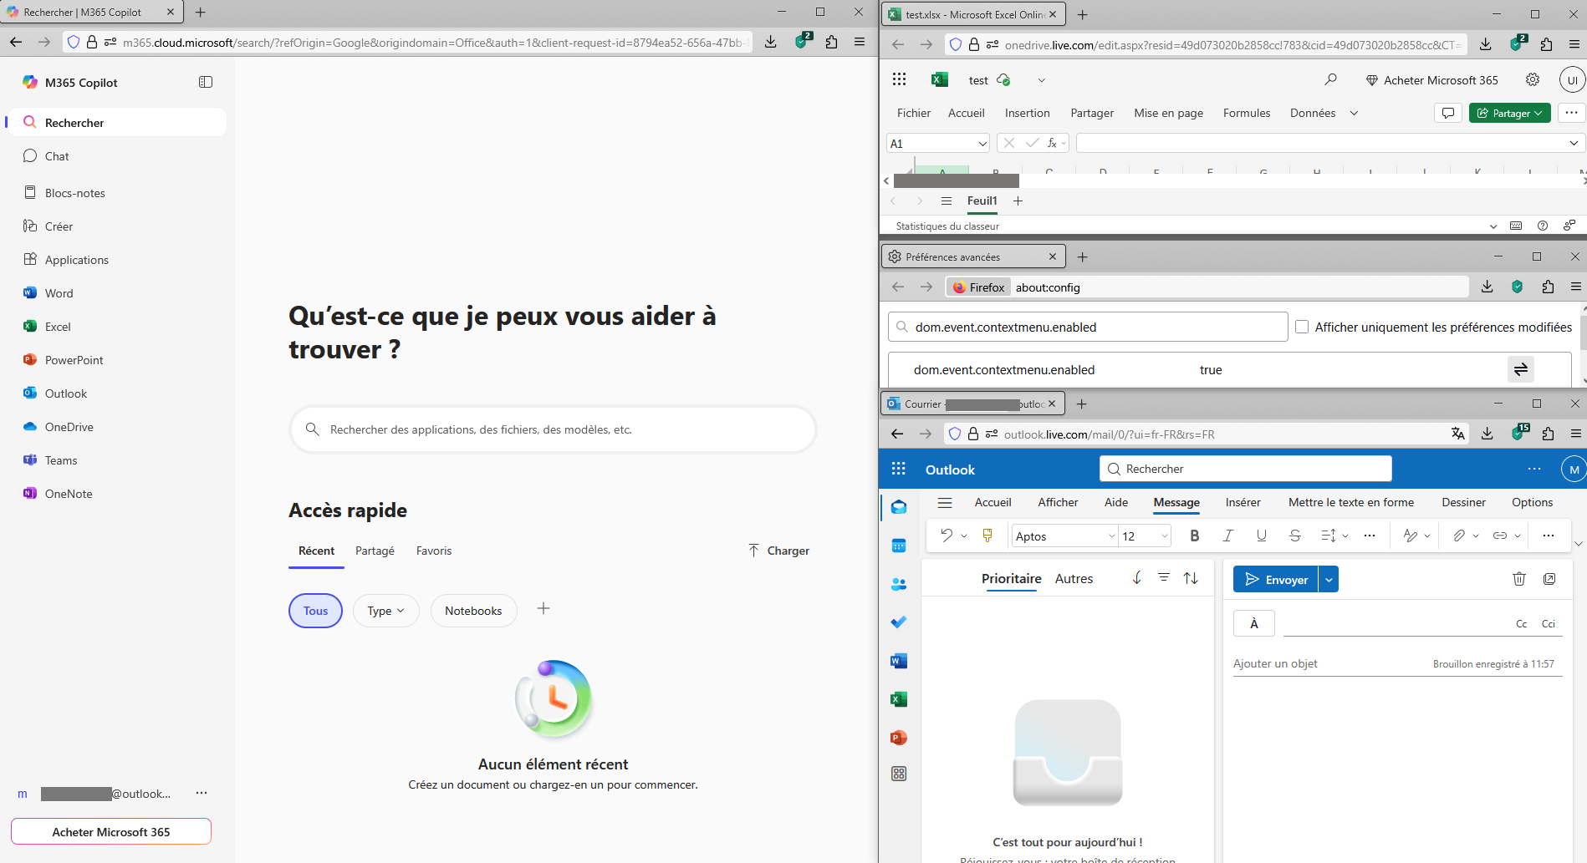Expand the Excel Name Box dropdown
The height and width of the screenshot is (863, 1587).
tap(982, 144)
